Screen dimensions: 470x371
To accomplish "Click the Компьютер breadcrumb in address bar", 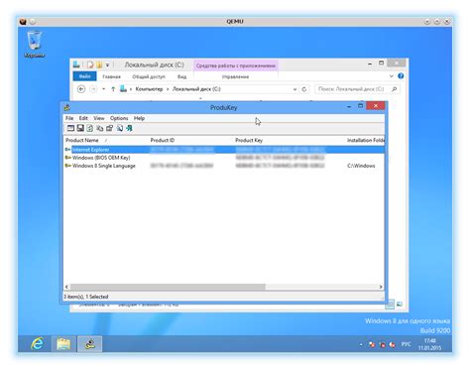I will point(149,89).
